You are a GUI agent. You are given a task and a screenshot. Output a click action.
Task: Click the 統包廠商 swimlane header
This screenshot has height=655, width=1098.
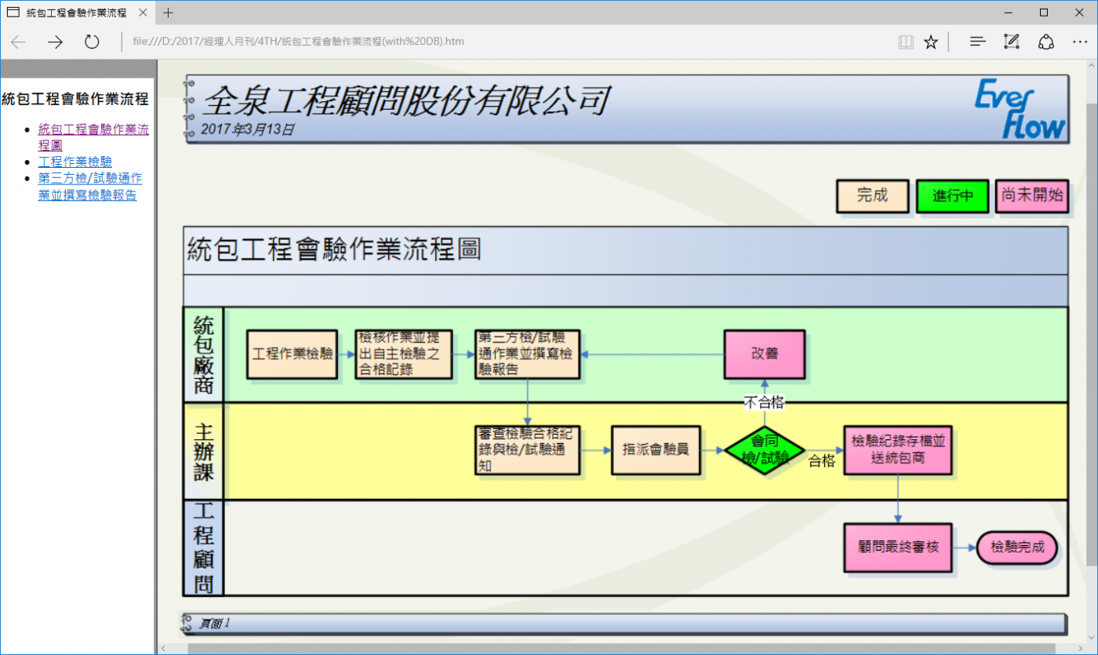203,355
